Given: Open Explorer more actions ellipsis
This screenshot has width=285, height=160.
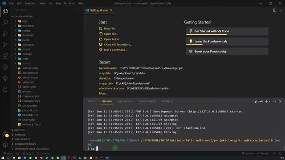Looking at the screenshot, I should click(78, 10).
